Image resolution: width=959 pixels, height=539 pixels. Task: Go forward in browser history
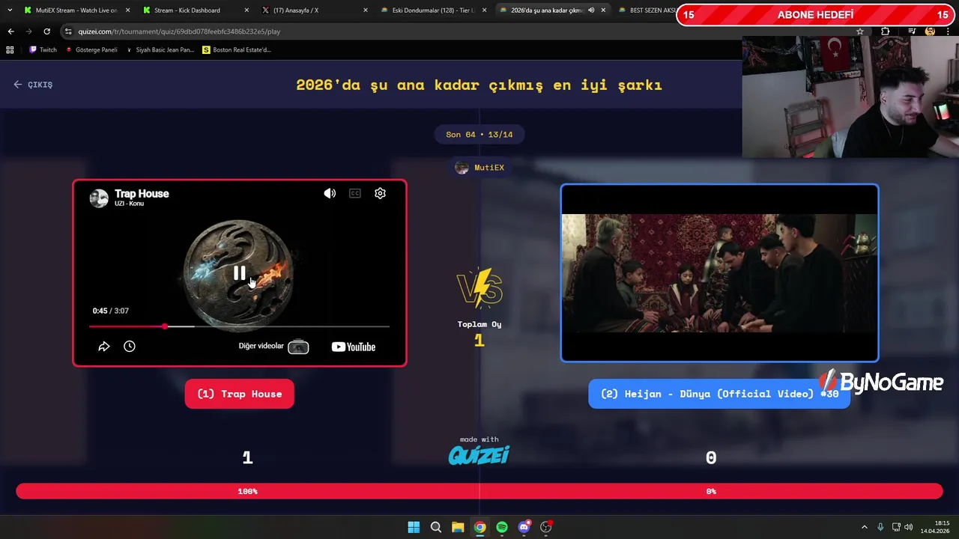click(28, 31)
